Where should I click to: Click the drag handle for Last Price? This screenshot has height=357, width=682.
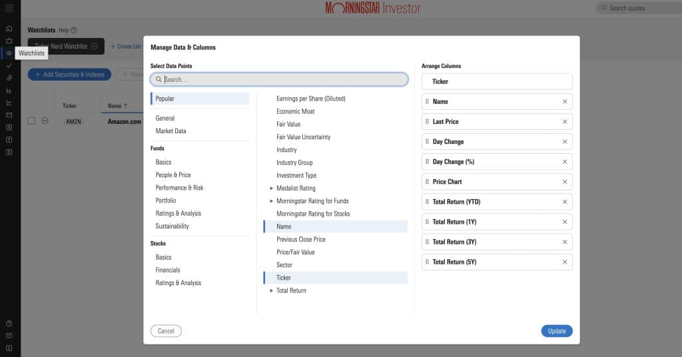[427, 121]
